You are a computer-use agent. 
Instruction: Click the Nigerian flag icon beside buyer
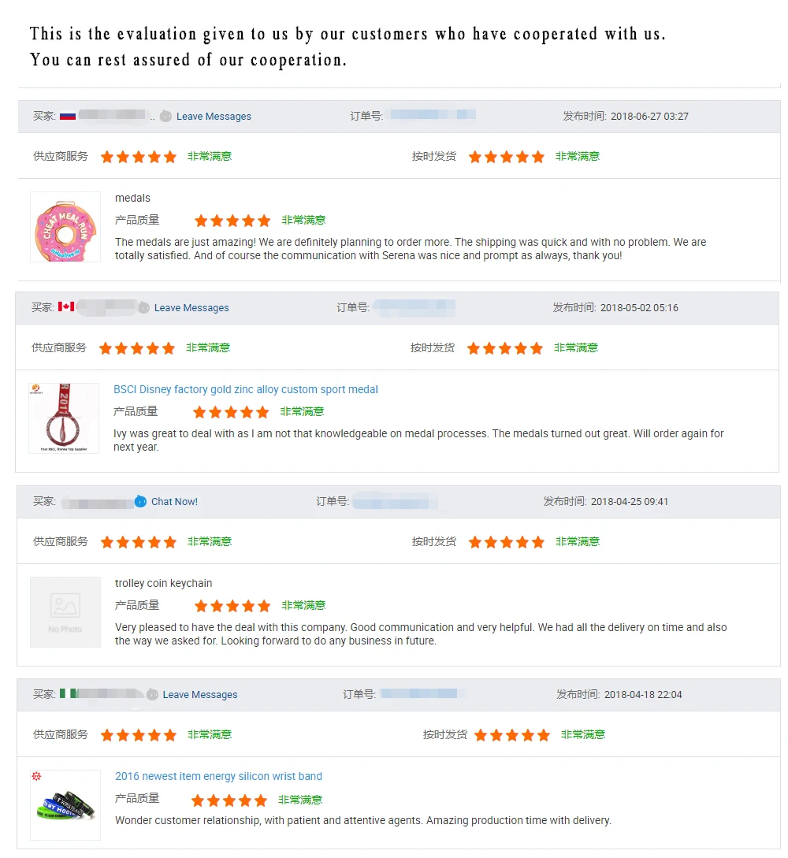(68, 693)
